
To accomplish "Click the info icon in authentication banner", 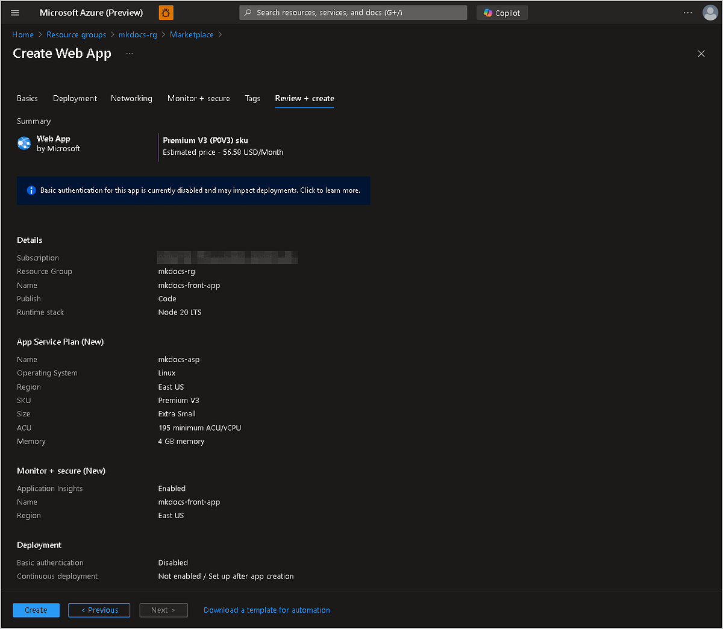I will click(31, 190).
